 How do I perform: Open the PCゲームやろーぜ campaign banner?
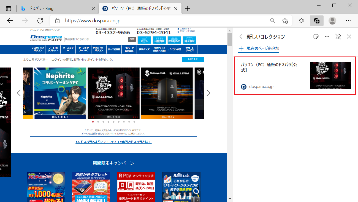click(x=46, y=187)
